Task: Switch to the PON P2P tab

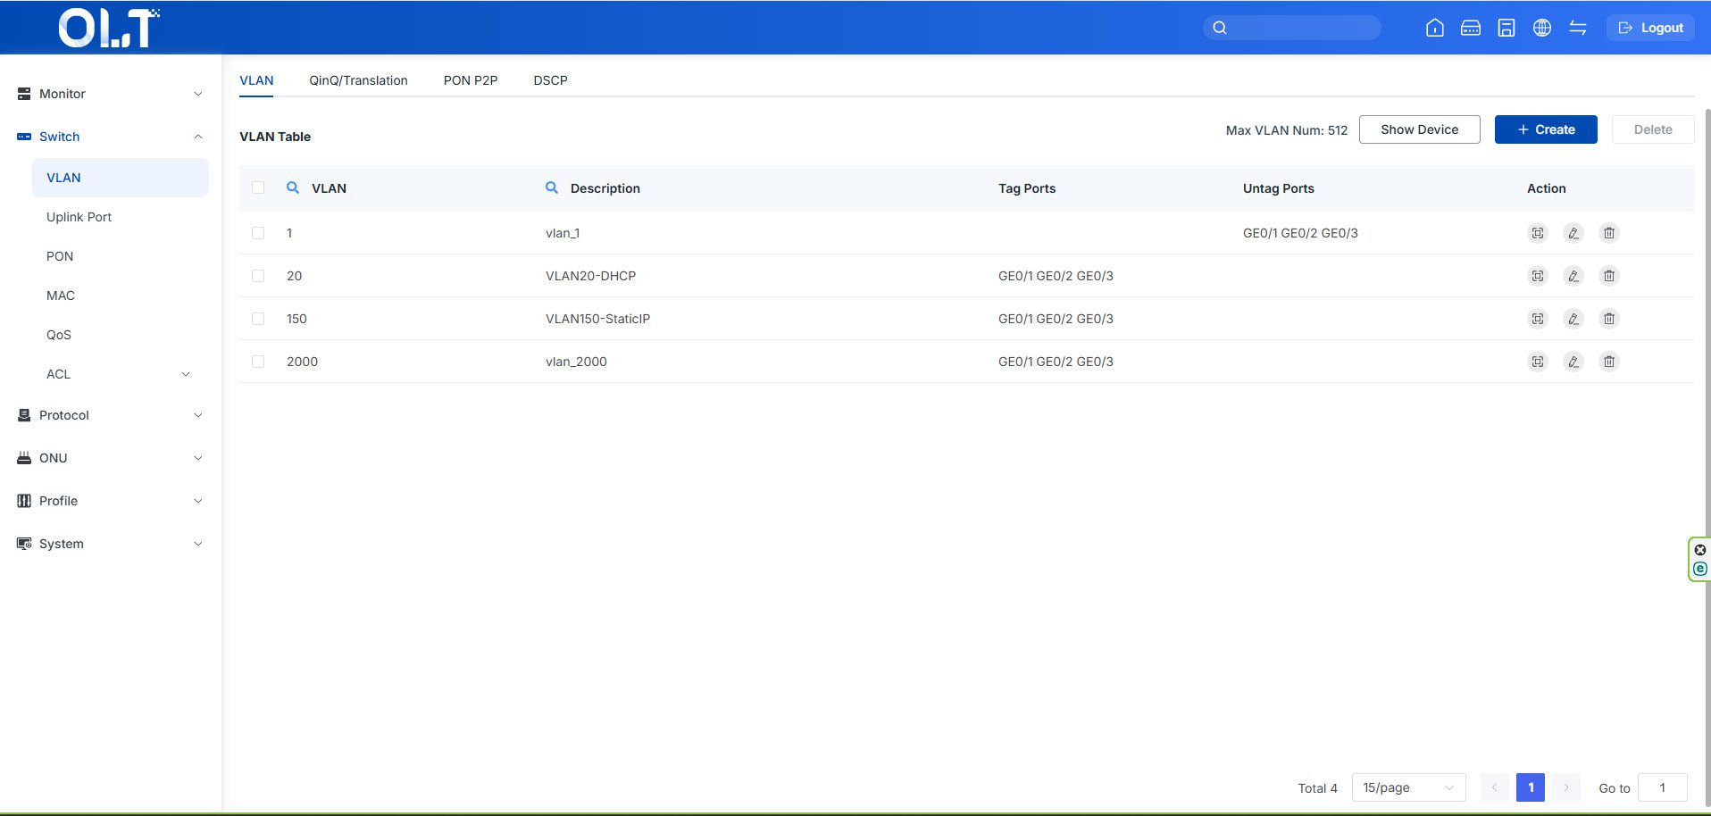Action: [x=471, y=80]
